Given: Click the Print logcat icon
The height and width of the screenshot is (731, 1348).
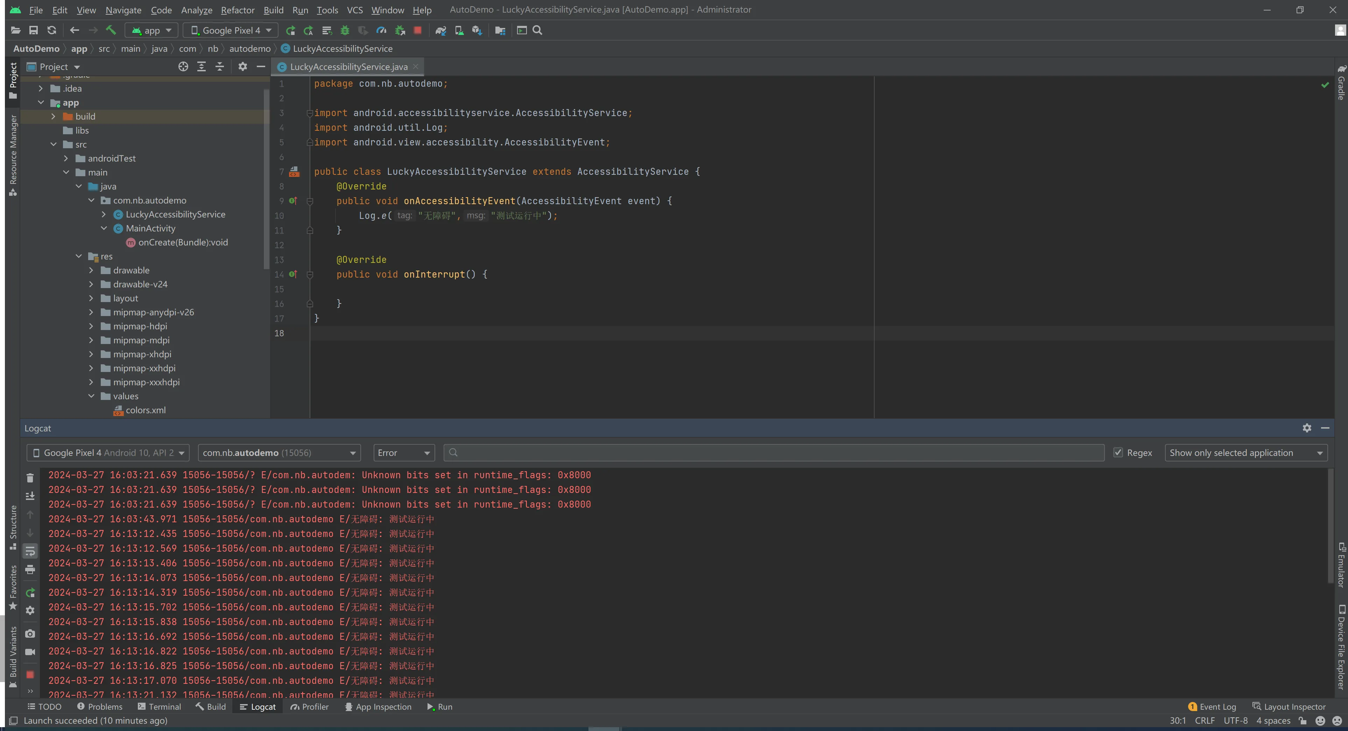Looking at the screenshot, I should pos(30,569).
